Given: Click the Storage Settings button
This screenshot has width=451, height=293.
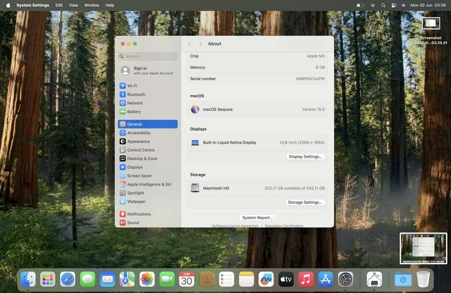Looking at the screenshot, I should click(x=305, y=202).
